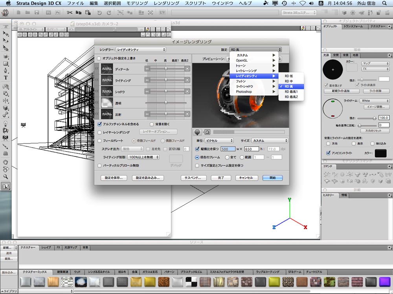Choose RD 低 from the submenu

(x=291, y=76)
